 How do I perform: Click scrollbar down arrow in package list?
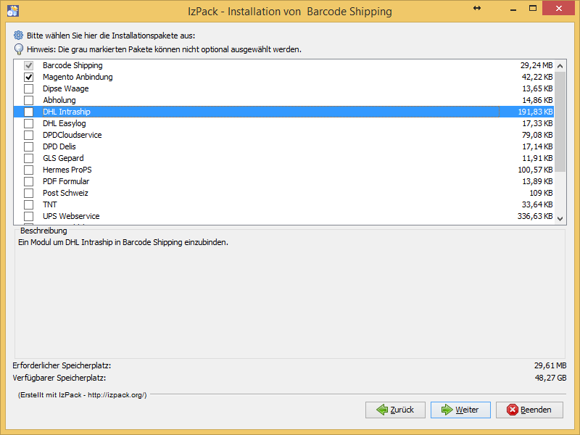pyautogui.click(x=560, y=219)
